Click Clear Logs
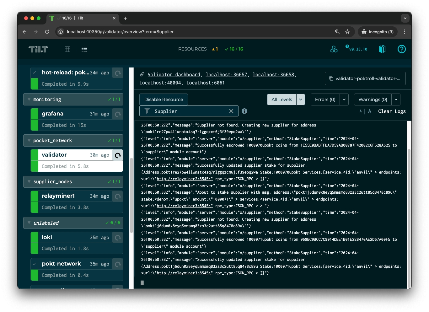Screen dimensions: 429x312 click(x=392, y=111)
